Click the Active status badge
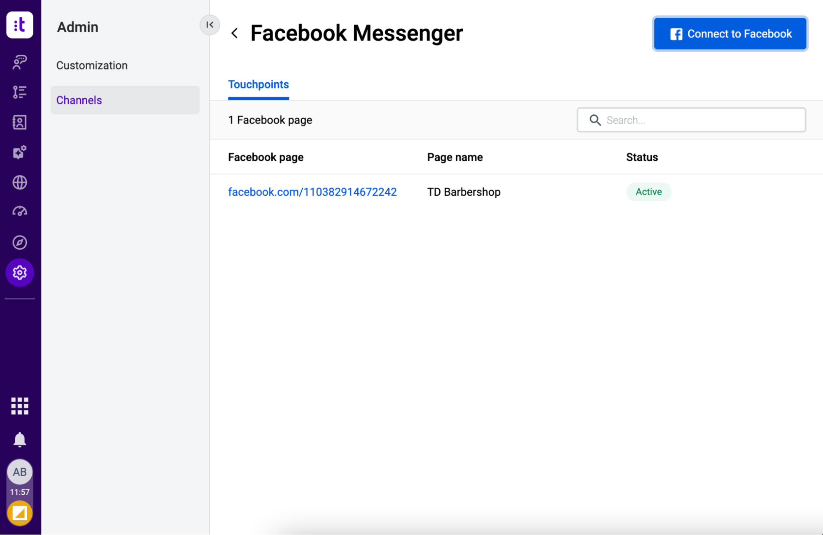 [648, 192]
